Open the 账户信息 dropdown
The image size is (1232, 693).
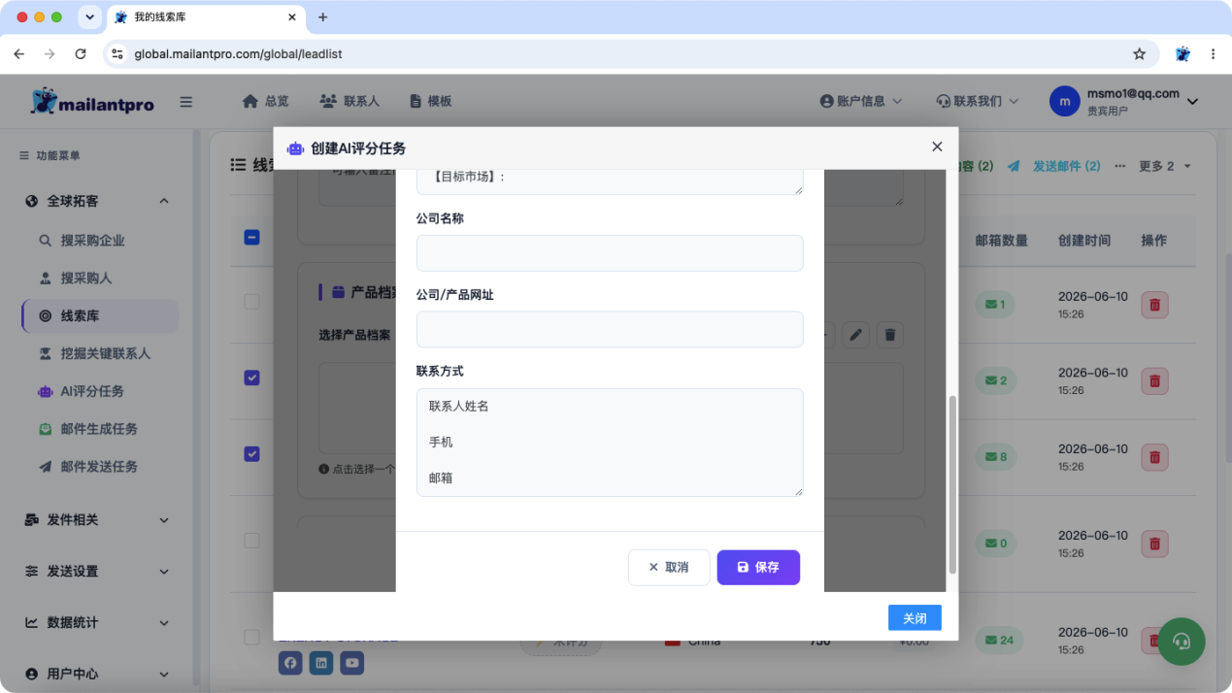click(x=861, y=101)
